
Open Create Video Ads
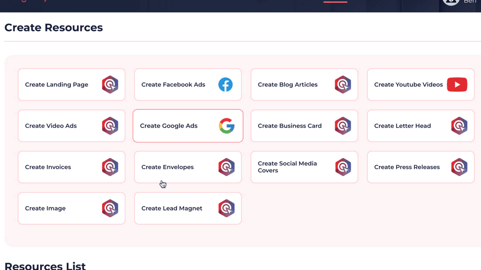pyautogui.click(x=72, y=126)
